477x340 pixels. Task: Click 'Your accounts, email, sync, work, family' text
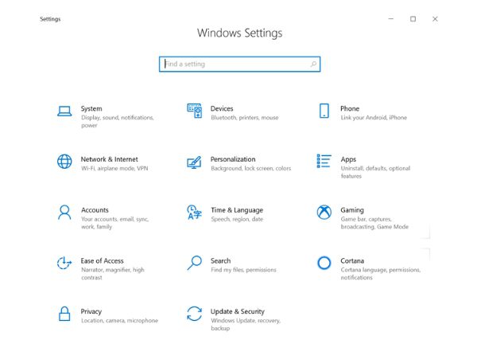[114, 223]
